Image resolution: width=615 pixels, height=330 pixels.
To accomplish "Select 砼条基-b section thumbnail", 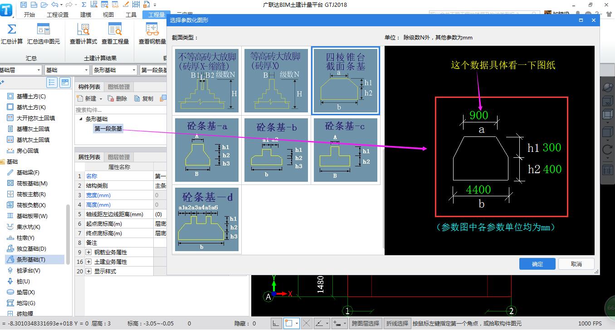I will [276, 150].
